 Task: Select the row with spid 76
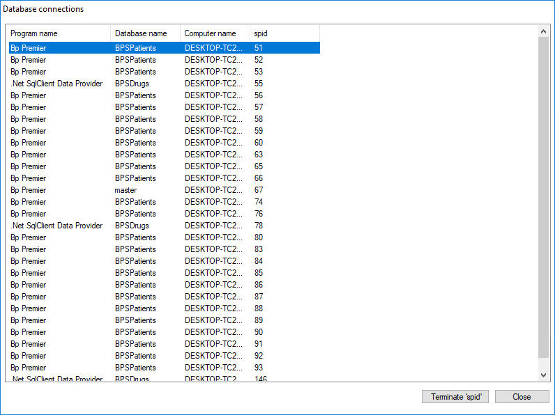point(165,214)
